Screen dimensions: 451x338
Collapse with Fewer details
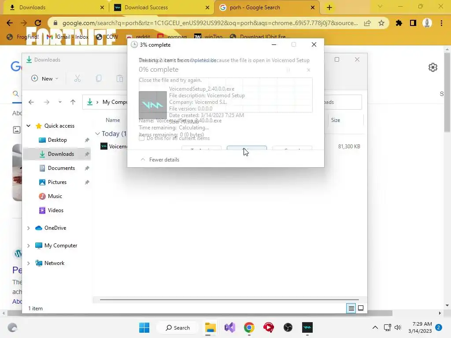159,160
